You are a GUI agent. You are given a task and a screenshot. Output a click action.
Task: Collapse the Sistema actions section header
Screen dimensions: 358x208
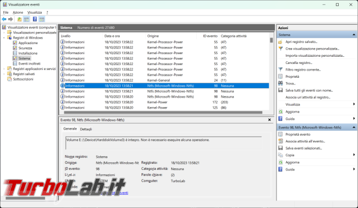click(x=354, y=35)
